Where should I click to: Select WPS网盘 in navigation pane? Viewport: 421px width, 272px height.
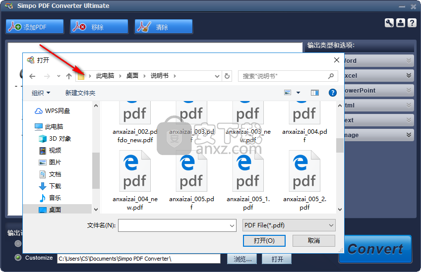point(53,111)
